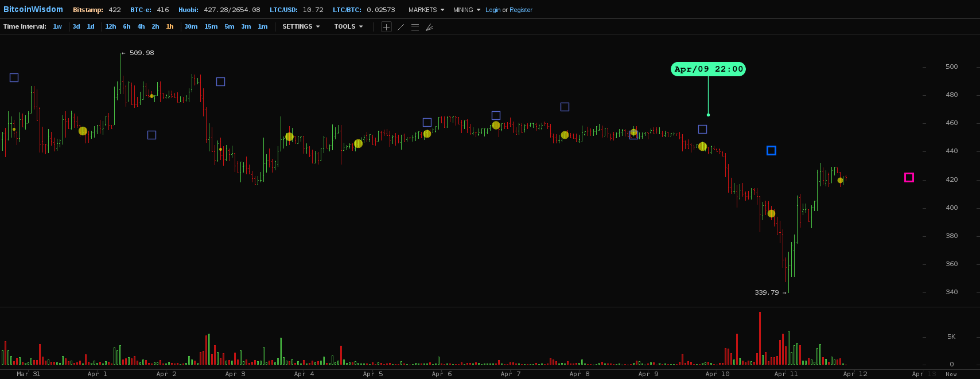Open the MINING dropdown

click(466, 10)
